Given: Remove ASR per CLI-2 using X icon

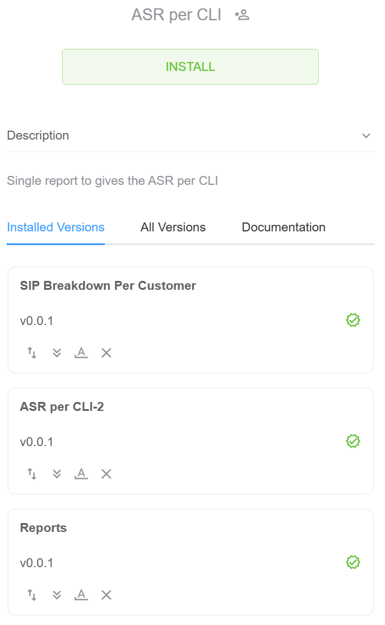Looking at the screenshot, I should tap(106, 474).
